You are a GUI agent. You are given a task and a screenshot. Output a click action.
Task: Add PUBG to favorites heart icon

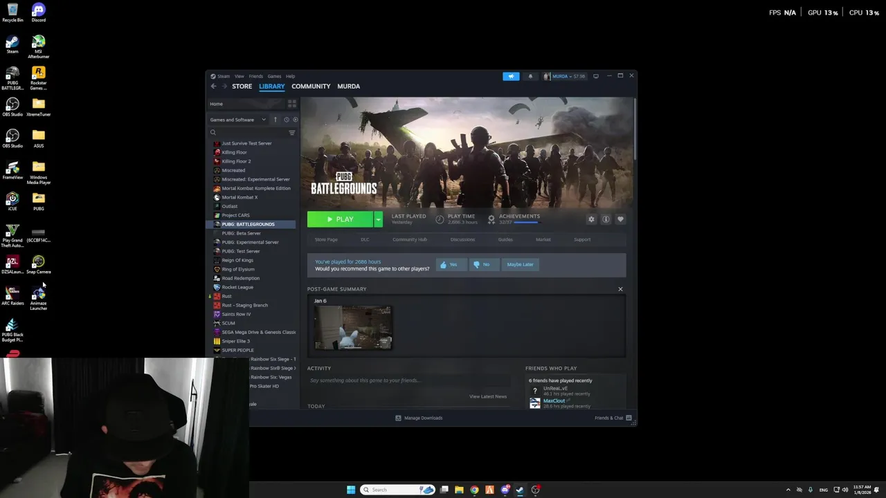point(620,219)
